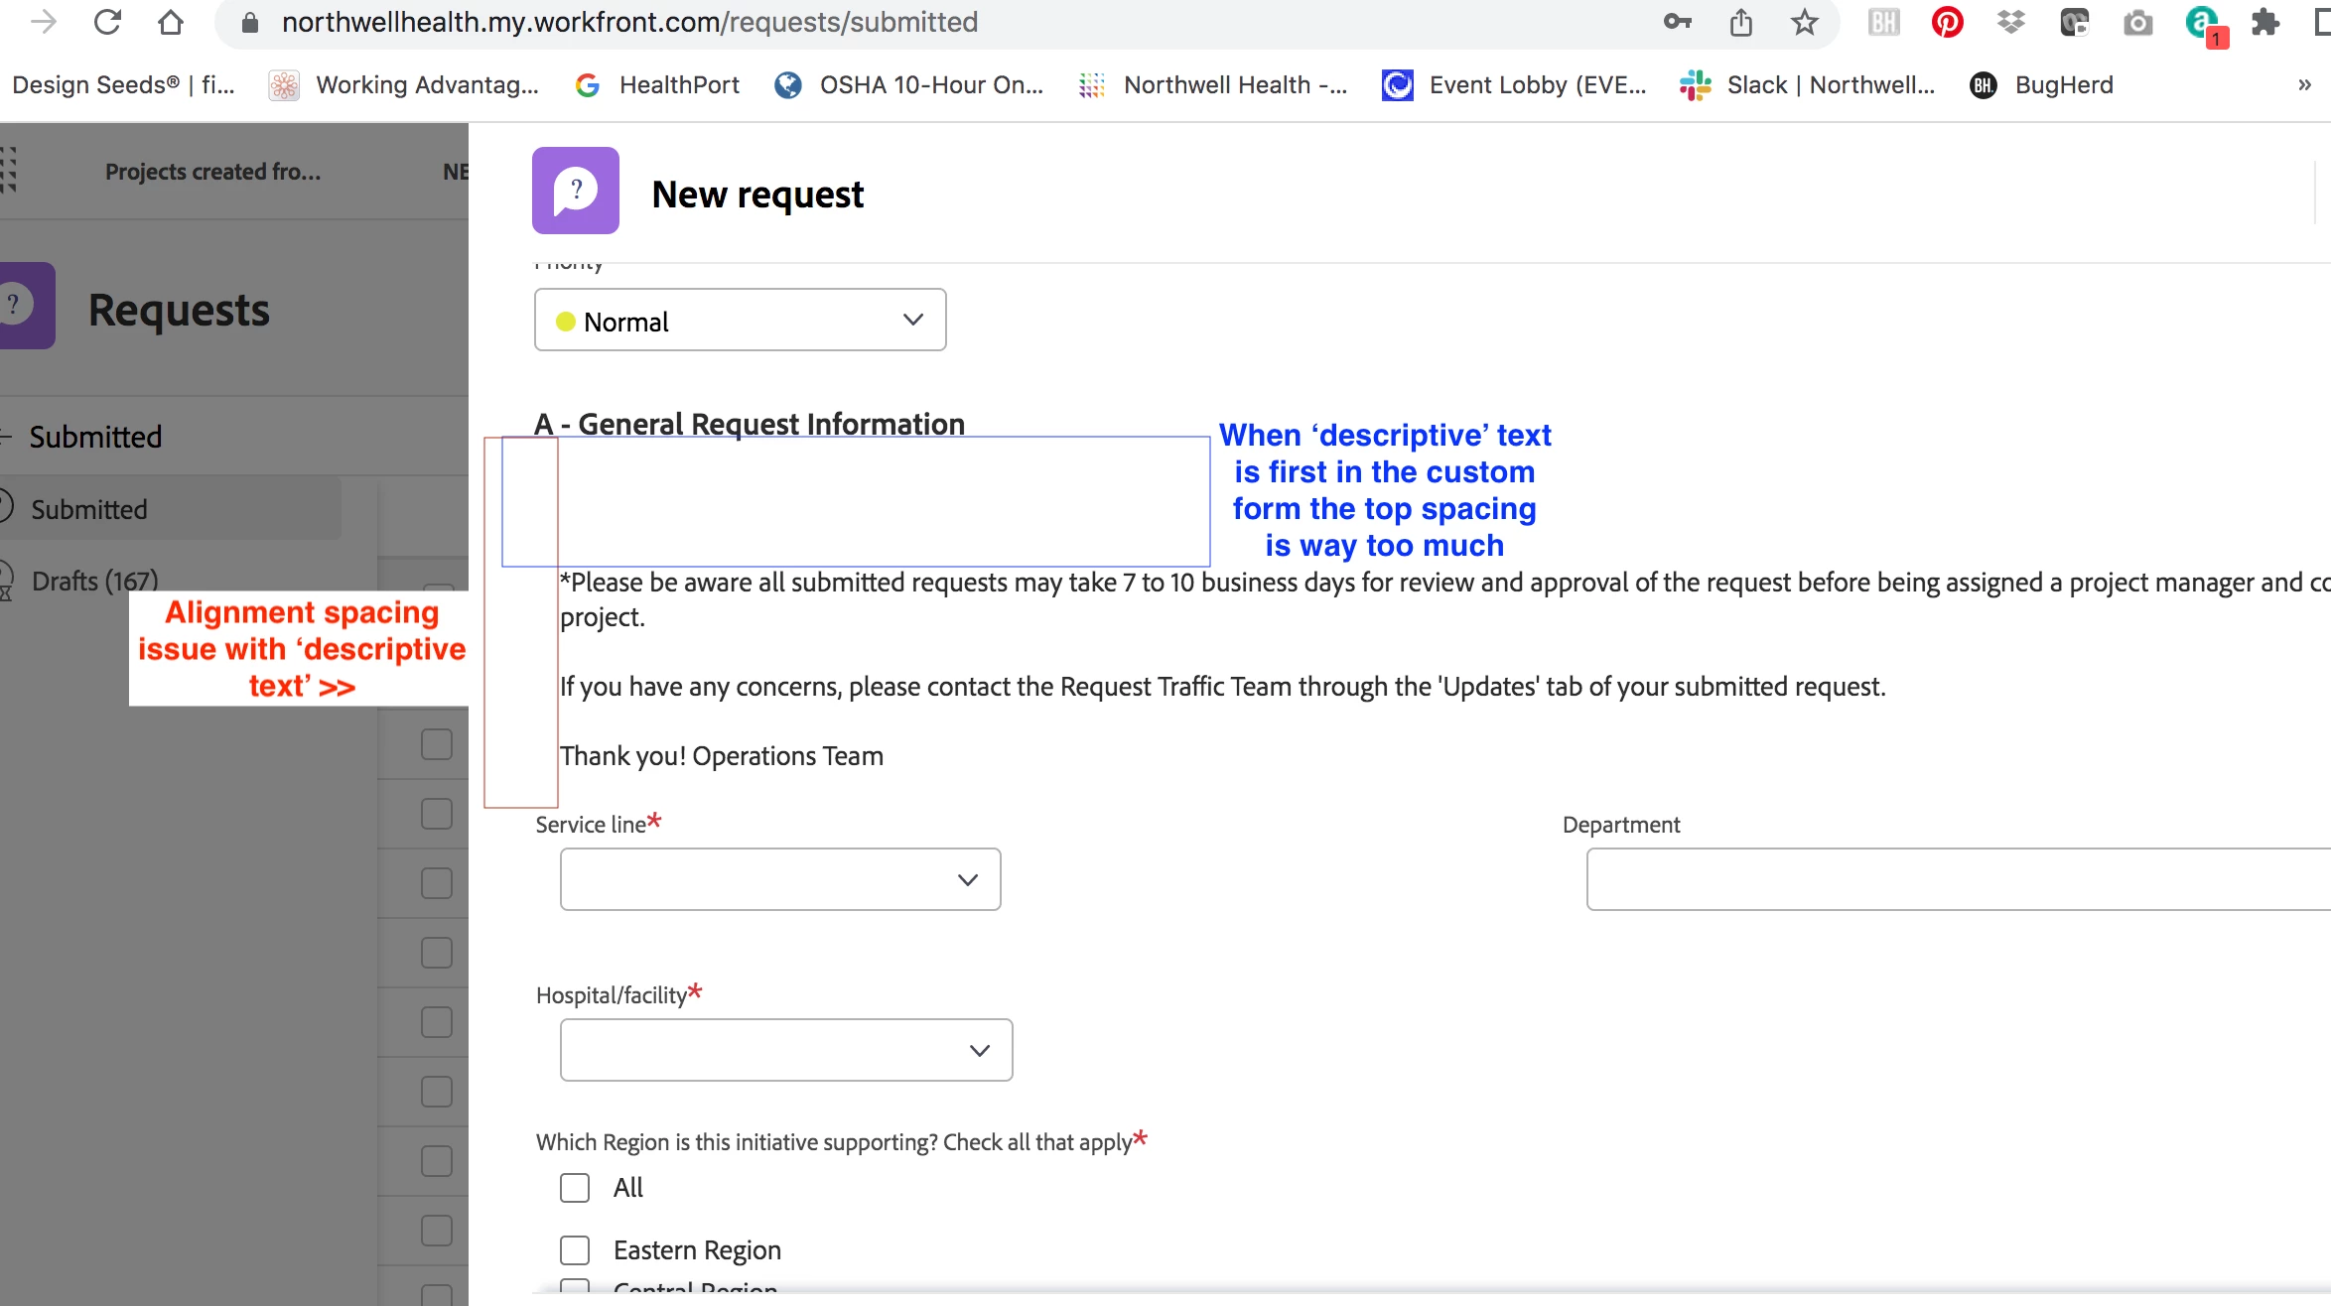Select the Submitted sidebar item
The image size is (2331, 1306).
[x=89, y=509]
